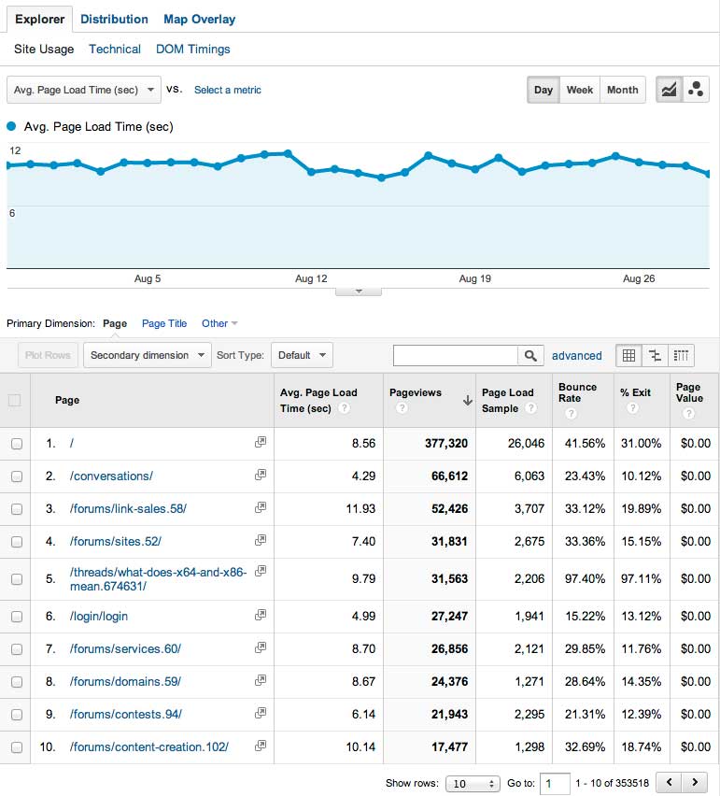Click the table search input field
This screenshot has height=796, width=720.
click(456, 355)
